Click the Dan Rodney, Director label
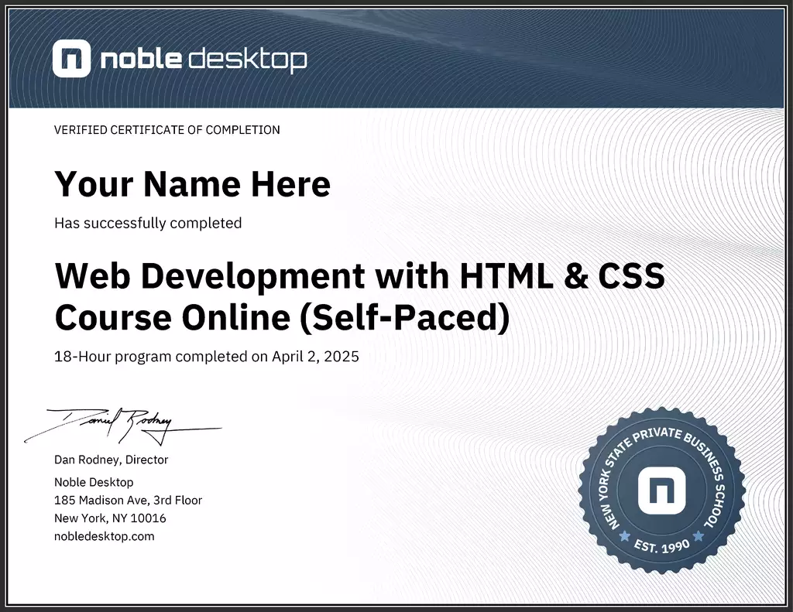This screenshot has height=612, width=793. coord(111,459)
